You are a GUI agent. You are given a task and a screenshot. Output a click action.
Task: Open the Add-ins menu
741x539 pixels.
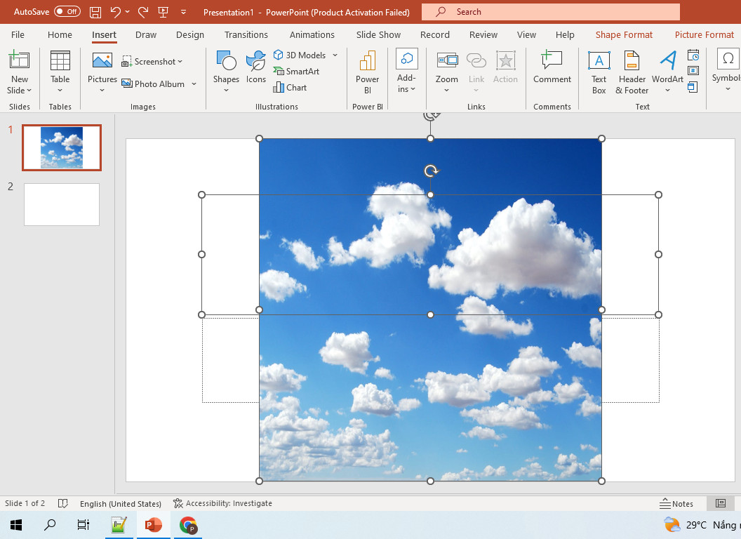coord(406,71)
